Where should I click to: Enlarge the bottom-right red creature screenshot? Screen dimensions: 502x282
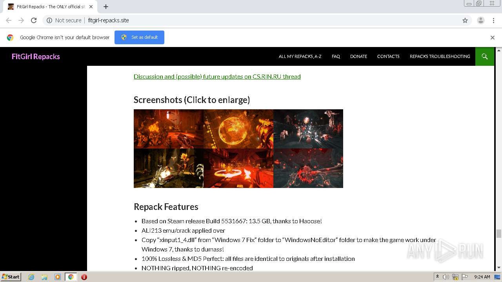pos(308,168)
